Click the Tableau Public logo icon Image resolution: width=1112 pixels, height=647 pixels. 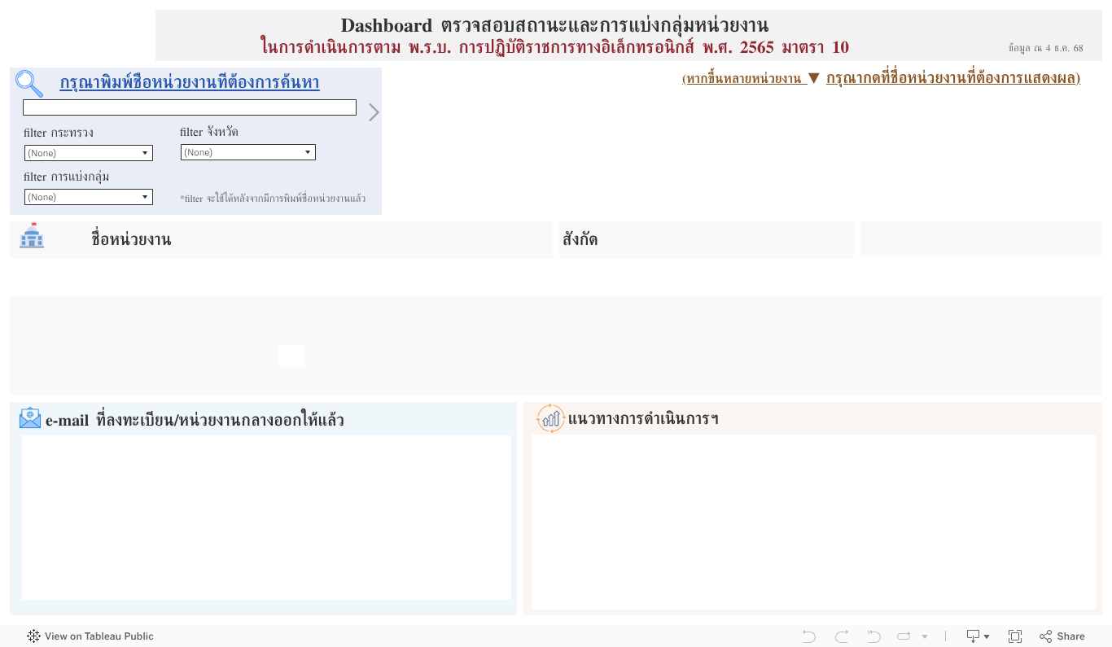pos(33,636)
